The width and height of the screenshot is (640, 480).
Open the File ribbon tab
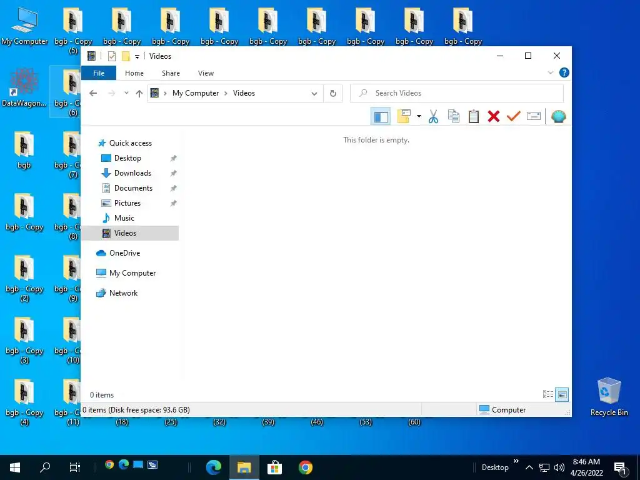pos(99,73)
